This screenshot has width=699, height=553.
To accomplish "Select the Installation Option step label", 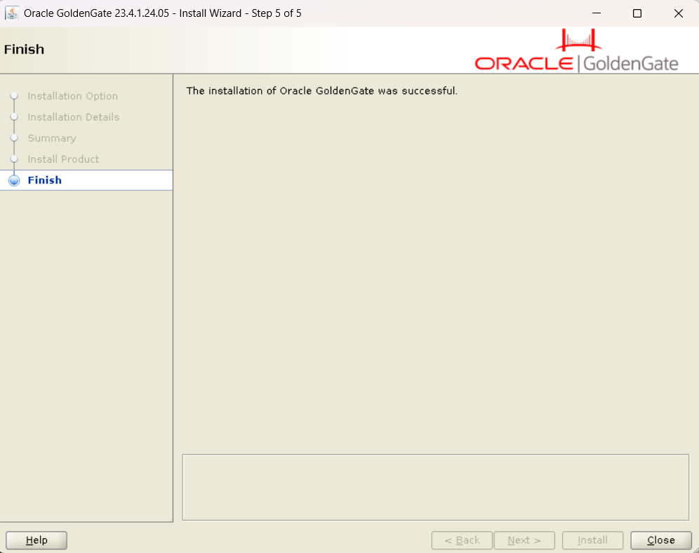I will pyautogui.click(x=72, y=96).
